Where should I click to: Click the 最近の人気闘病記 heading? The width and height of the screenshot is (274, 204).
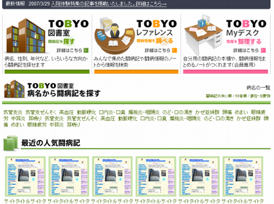[51, 143]
